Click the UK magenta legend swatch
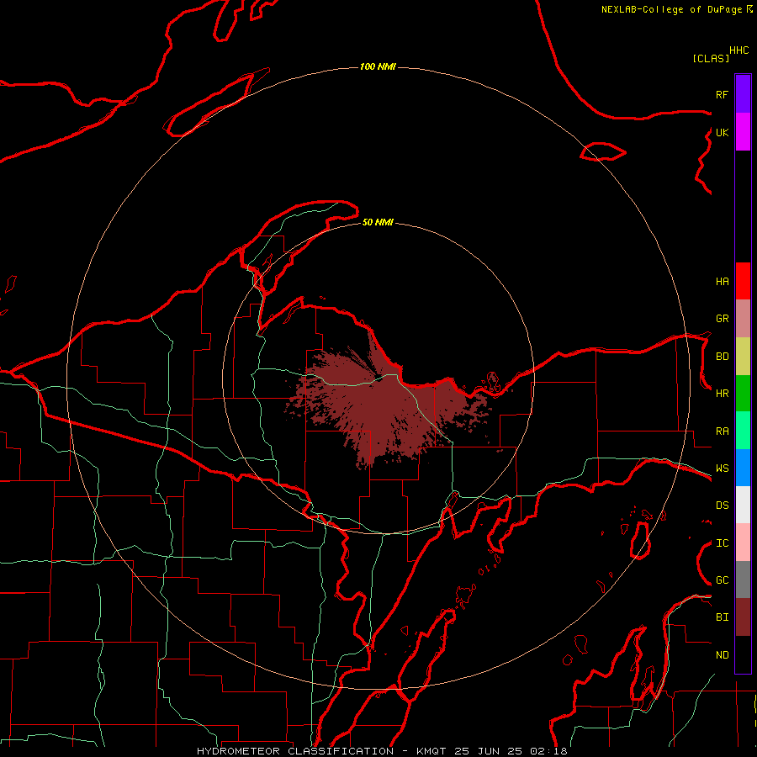The width and height of the screenshot is (757, 757). (x=743, y=132)
